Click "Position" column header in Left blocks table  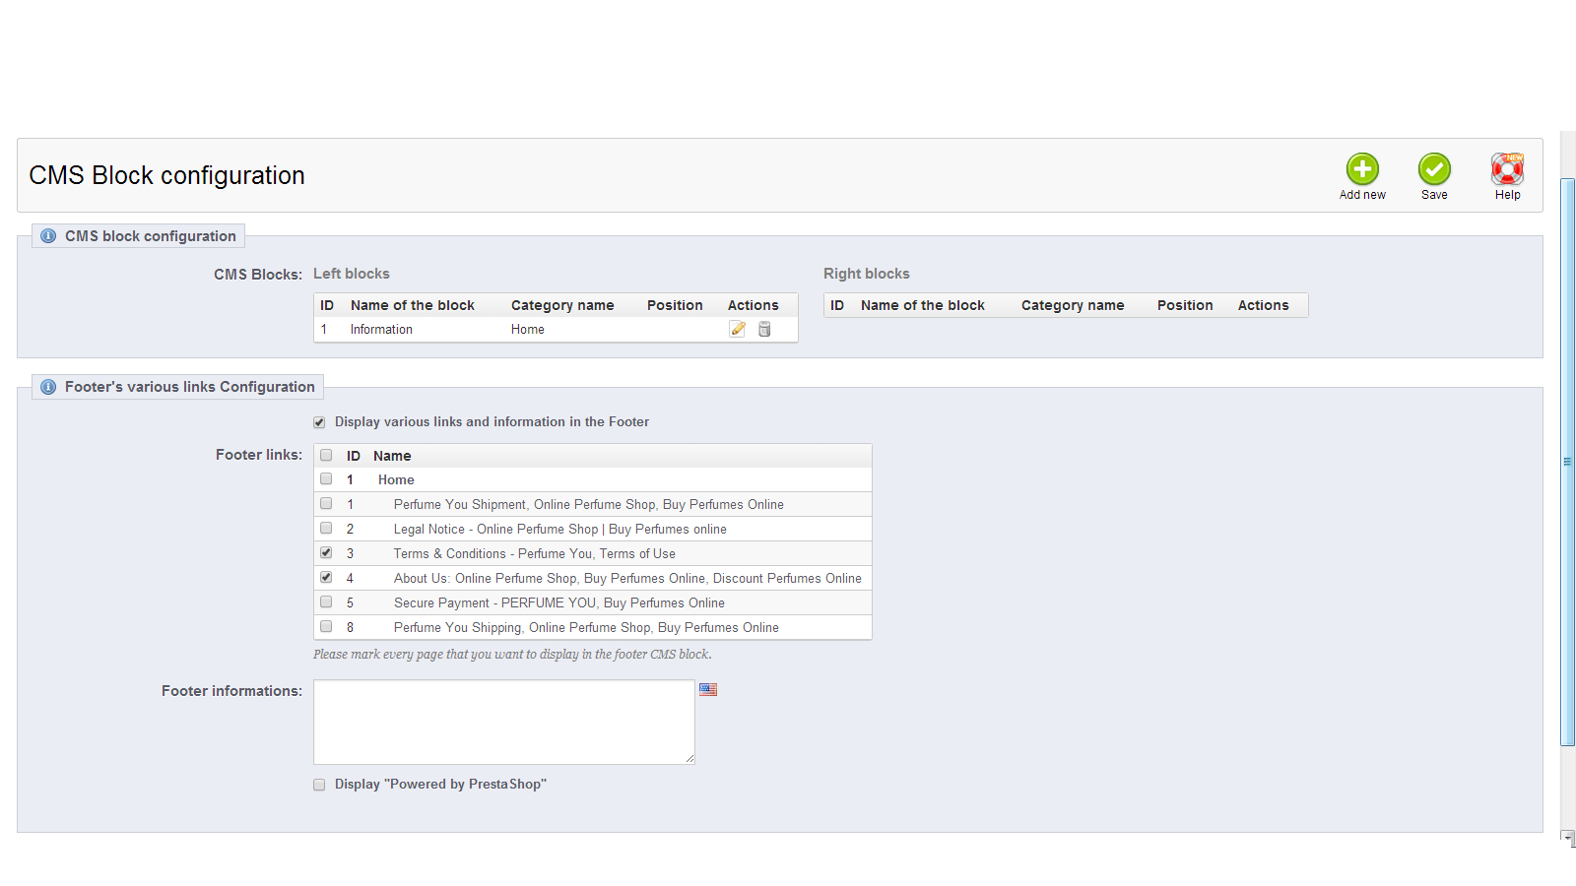coord(675,305)
